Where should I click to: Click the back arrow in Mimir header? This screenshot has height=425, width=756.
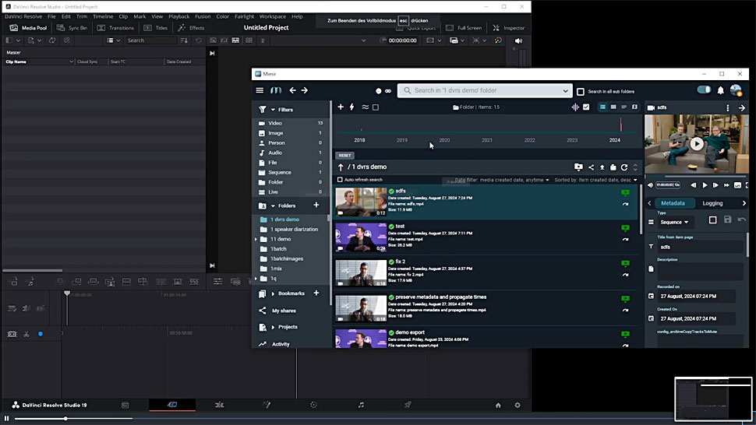pyautogui.click(x=293, y=90)
